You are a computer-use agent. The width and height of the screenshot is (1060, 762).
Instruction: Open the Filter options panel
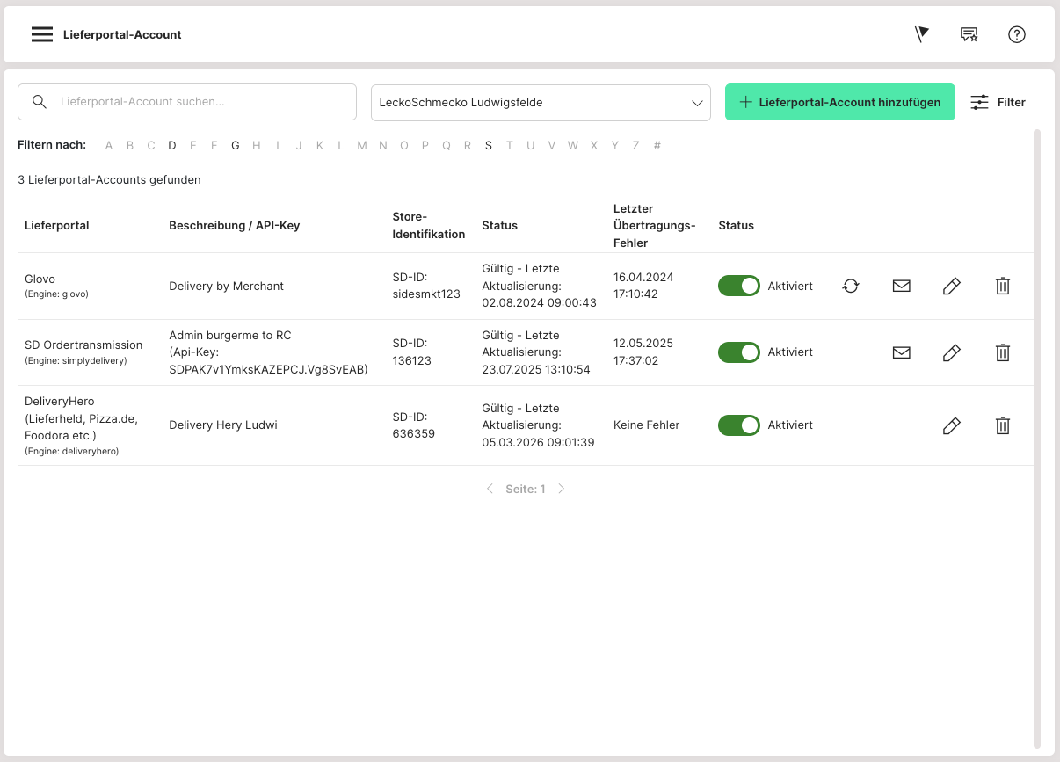[x=998, y=102]
